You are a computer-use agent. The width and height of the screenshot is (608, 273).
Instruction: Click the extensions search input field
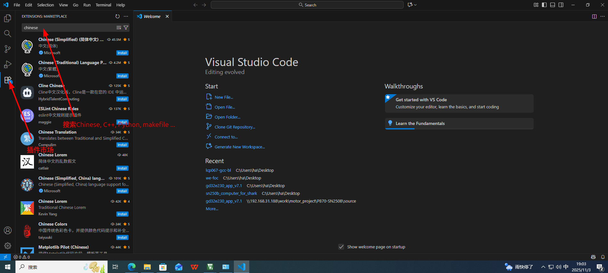point(67,28)
